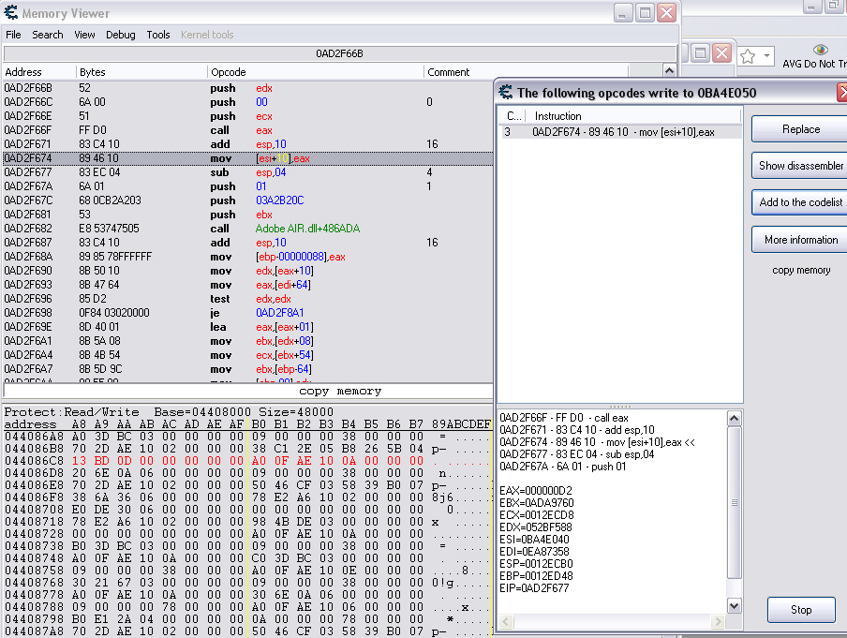The image size is (847, 638).
Task: Maximize the Memory Viewer window
Action: coord(645,13)
